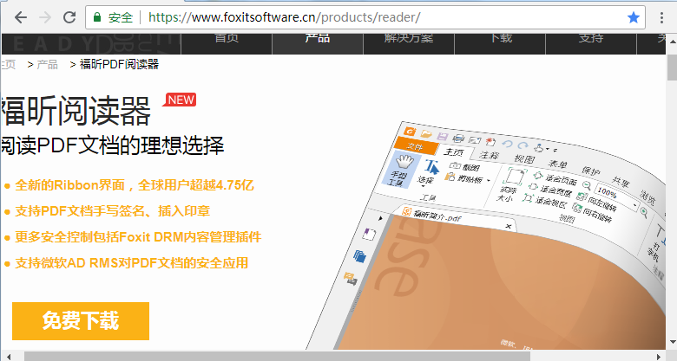
Task: Click the vertical scrollbar up arrow
Action: point(673,41)
